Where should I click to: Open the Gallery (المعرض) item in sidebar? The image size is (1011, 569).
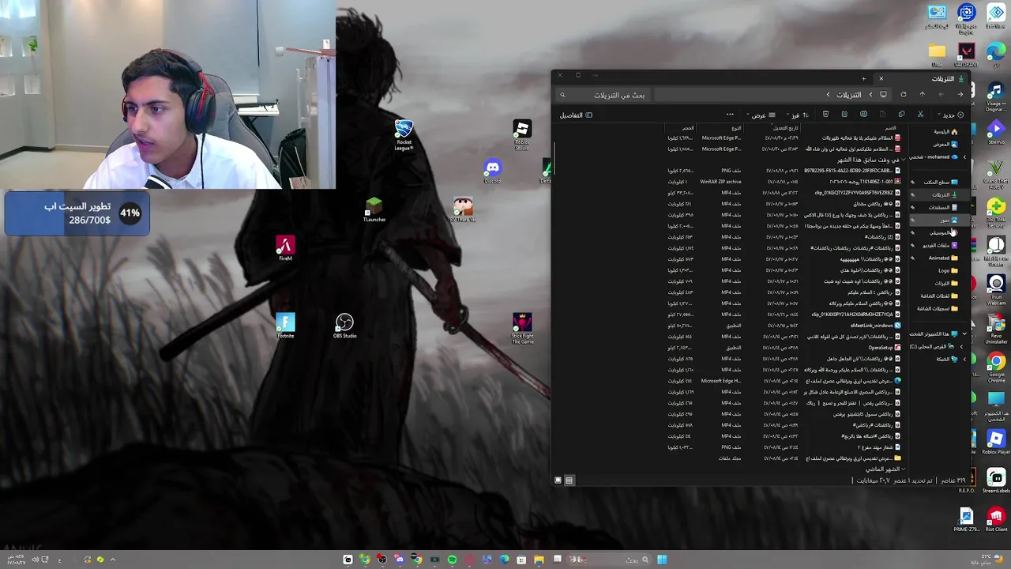coord(945,145)
